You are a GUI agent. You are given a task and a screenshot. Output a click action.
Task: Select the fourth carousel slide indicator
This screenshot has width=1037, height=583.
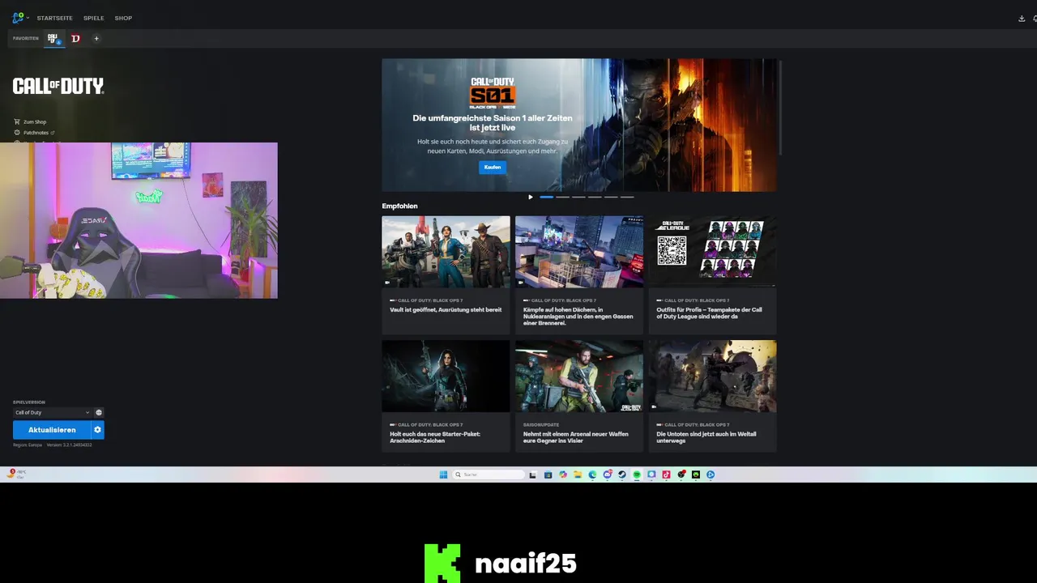click(x=595, y=197)
